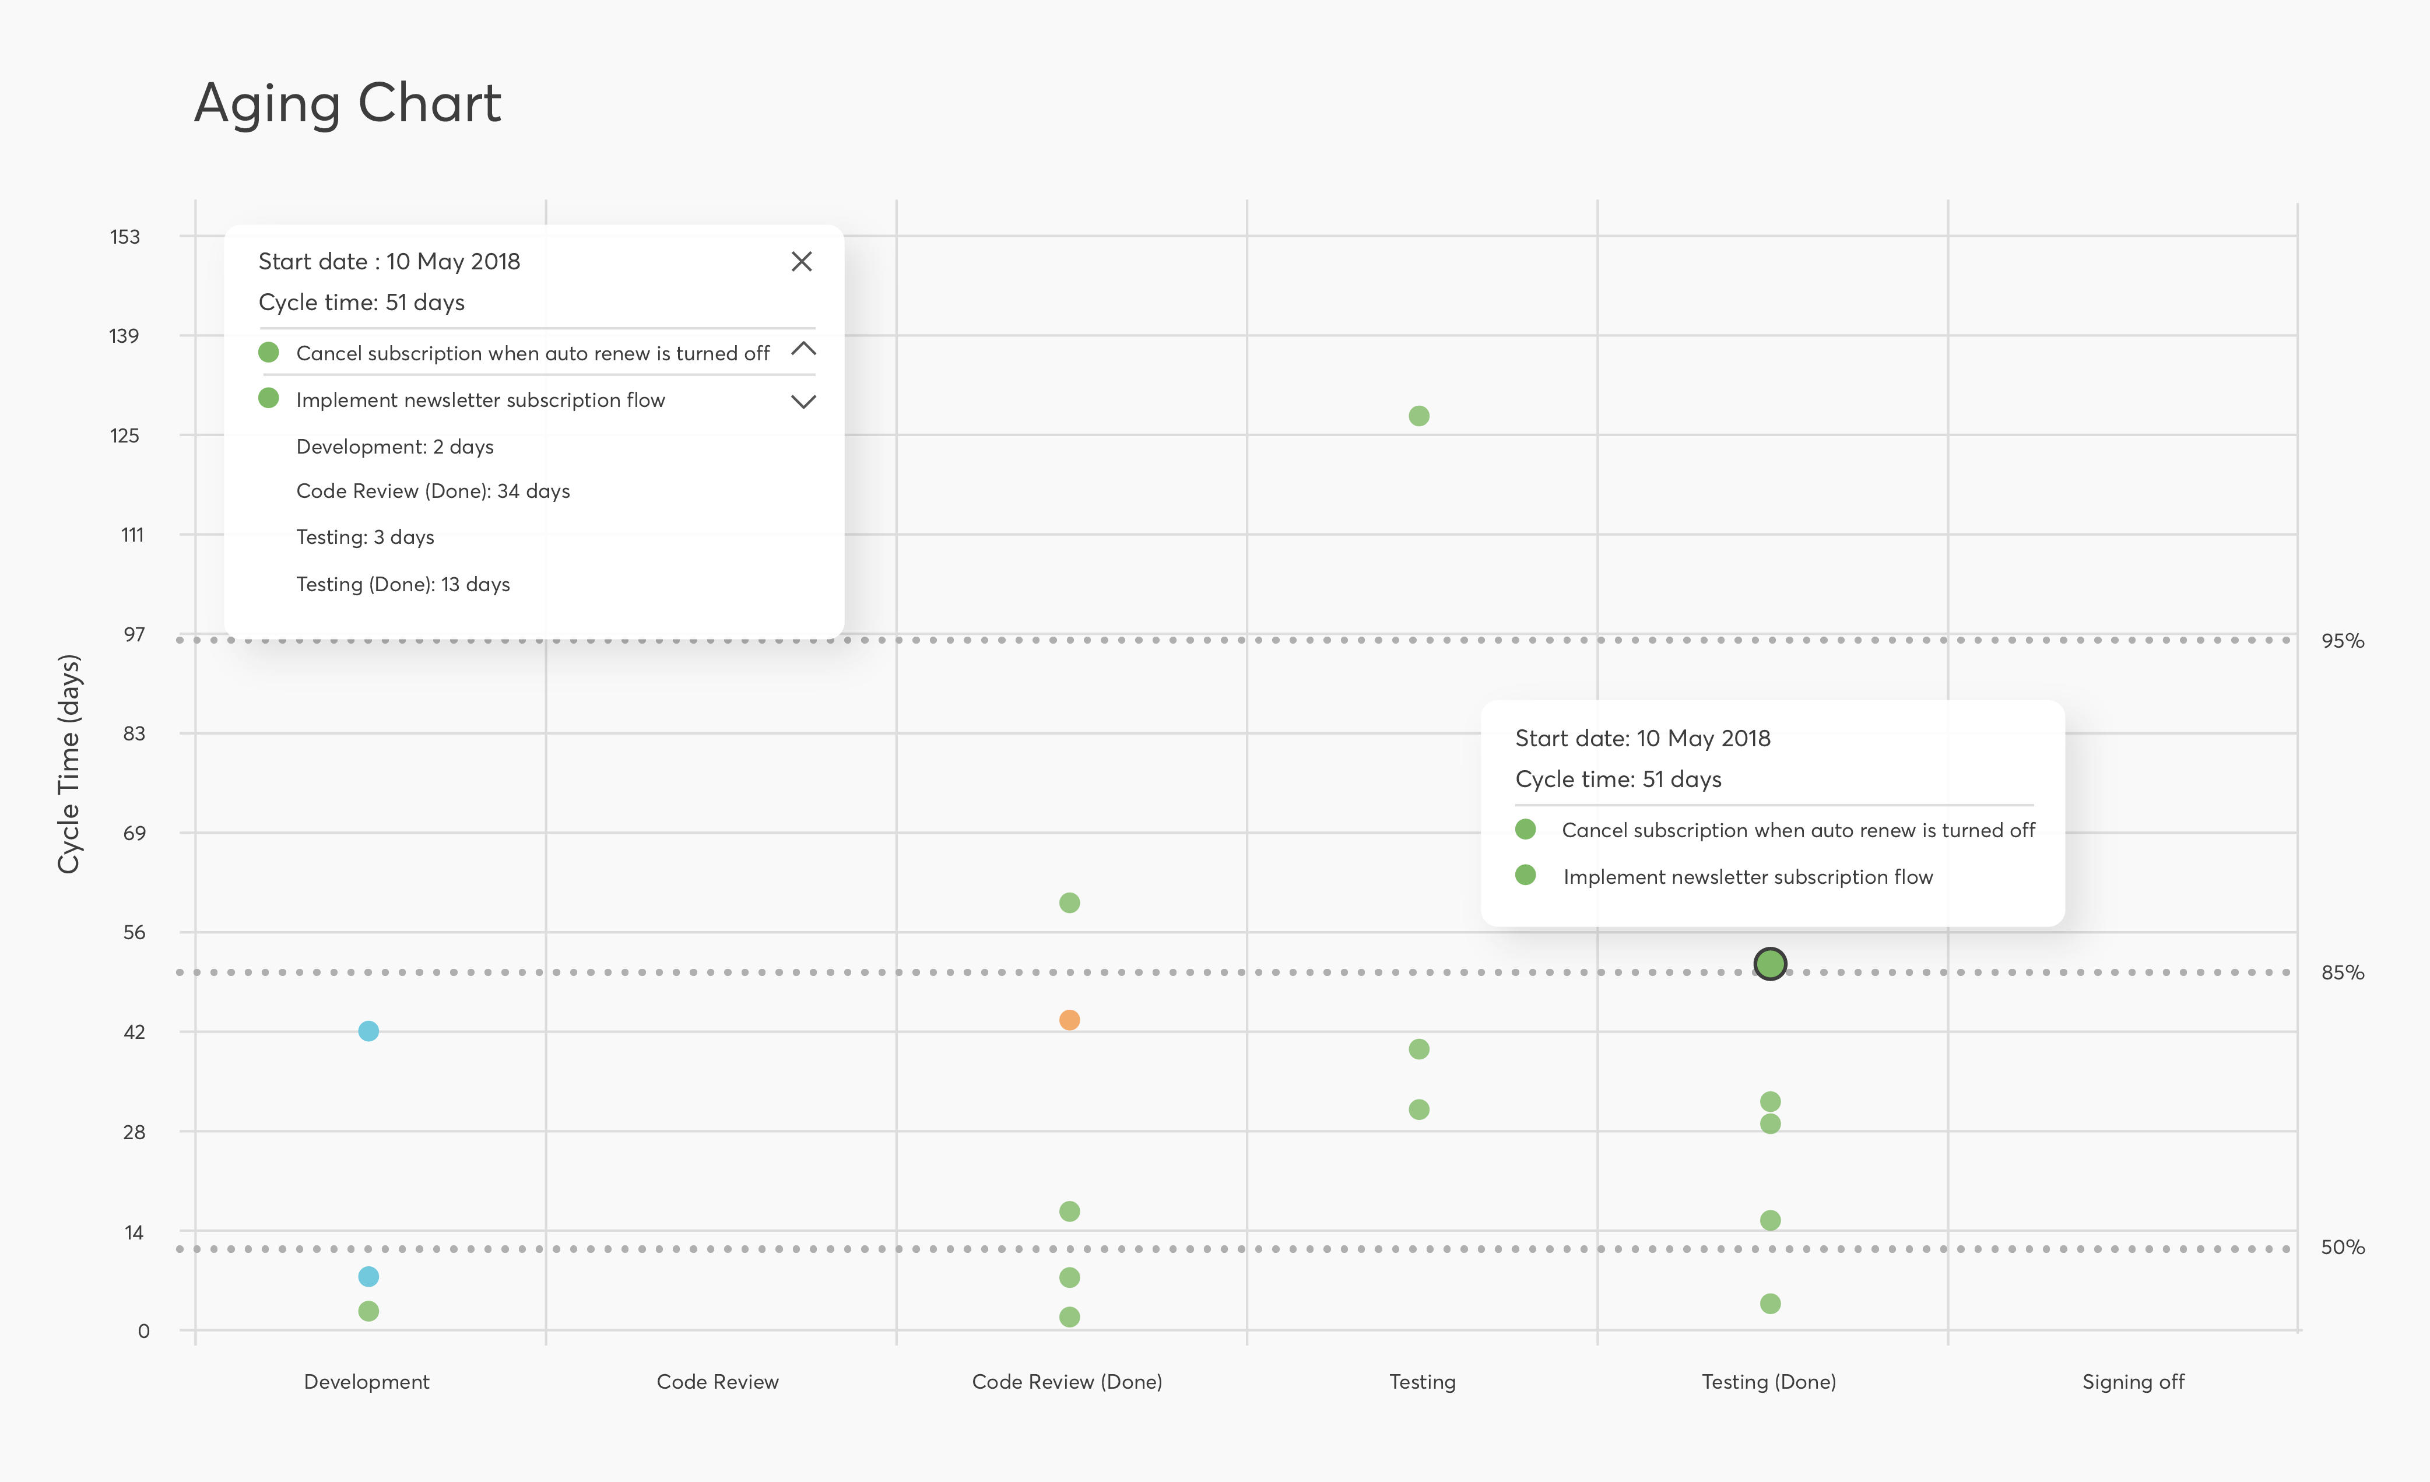Click the upper blue dot in Development column
This screenshot has height=1482, width=2430.
368,1030
